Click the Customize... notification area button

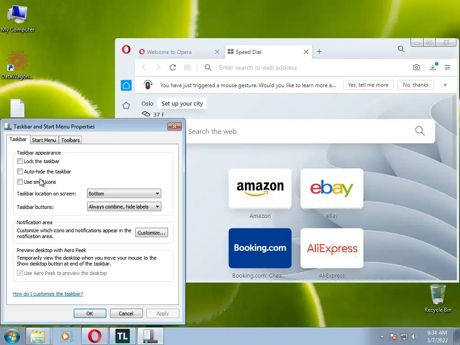pyautogui.click(x=151, y=233)
